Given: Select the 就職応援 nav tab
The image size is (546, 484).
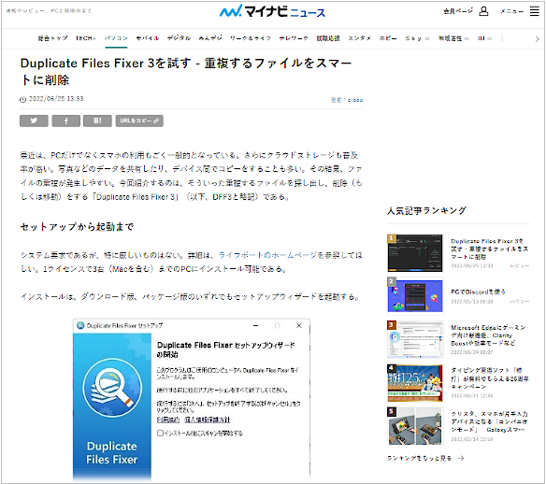Looking at the screenshot, I should 328,38.
